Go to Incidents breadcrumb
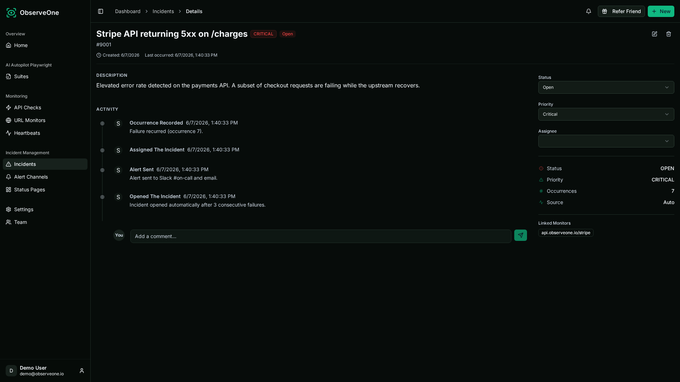This screenshot has height=382, width=680. point(163,11)
